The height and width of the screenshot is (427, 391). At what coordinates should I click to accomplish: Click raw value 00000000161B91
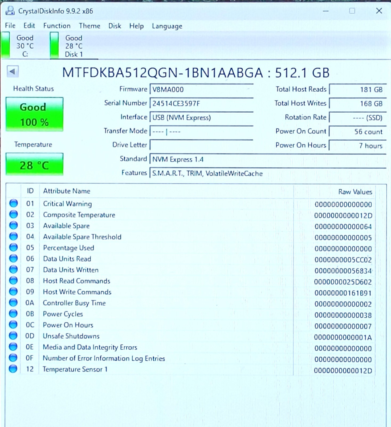pyautogui.click(x=343, y=293)
